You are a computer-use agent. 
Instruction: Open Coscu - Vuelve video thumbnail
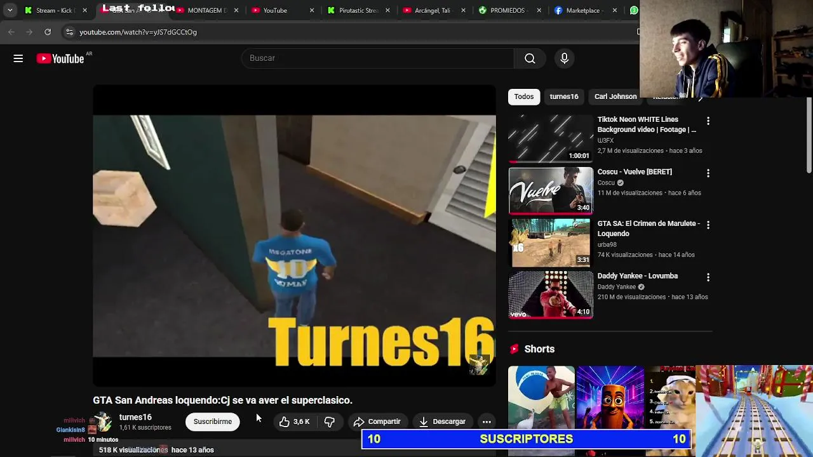[x=551, y=190]
